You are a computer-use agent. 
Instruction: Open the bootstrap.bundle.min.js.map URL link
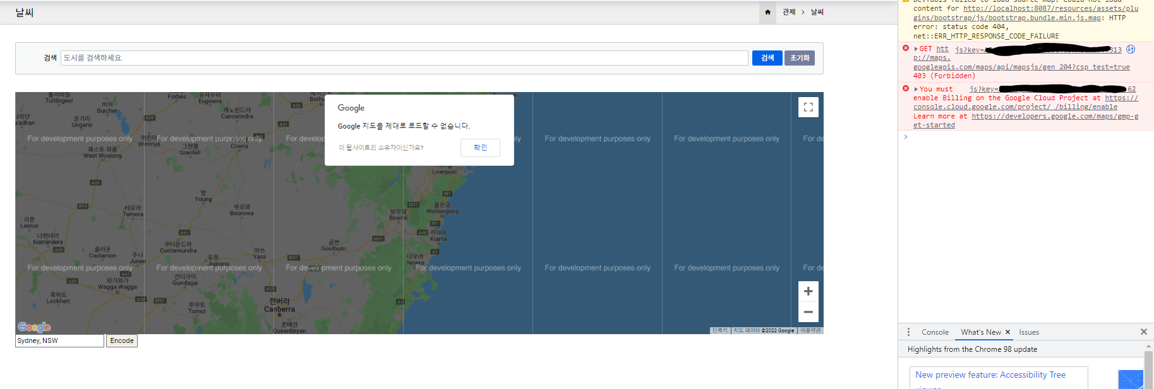[x=1026, y=13]
